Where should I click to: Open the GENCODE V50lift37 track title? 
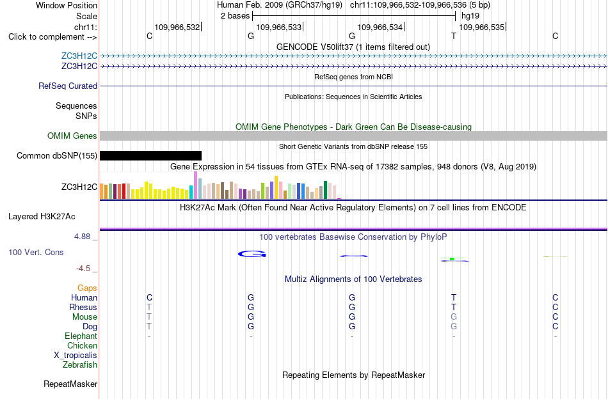click(353, 47)
